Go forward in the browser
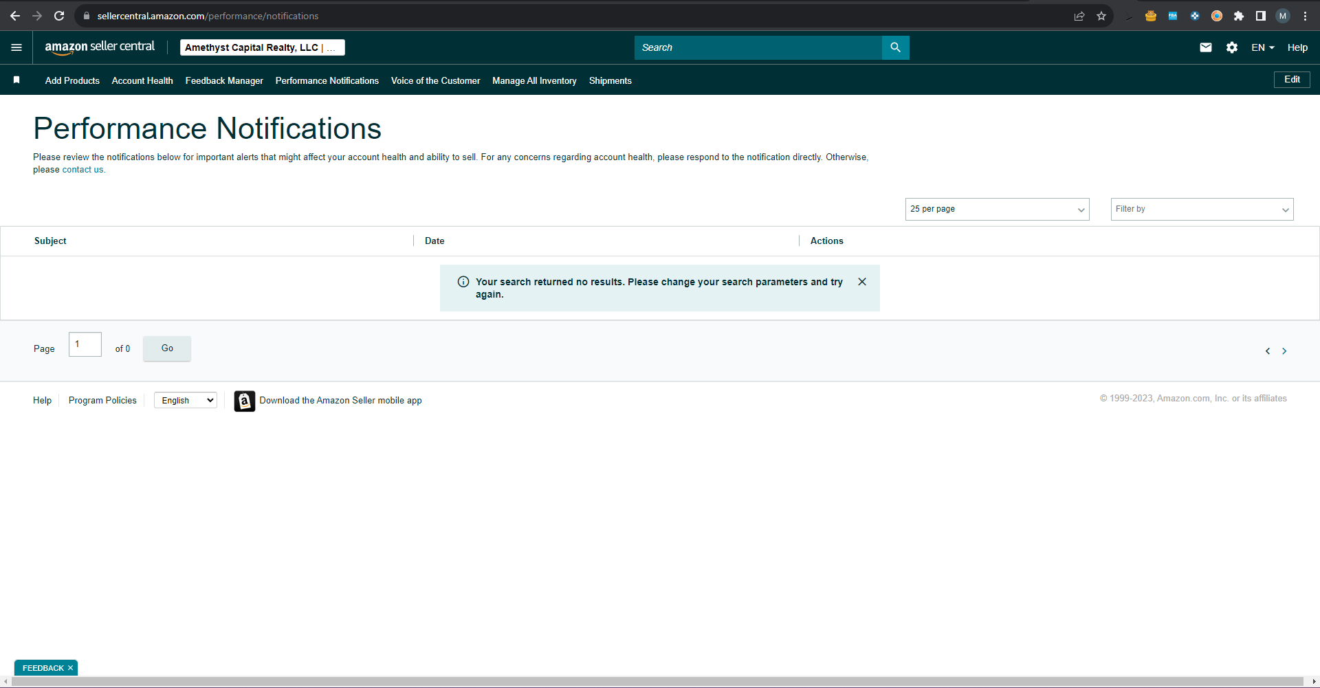 coord(37,16)
